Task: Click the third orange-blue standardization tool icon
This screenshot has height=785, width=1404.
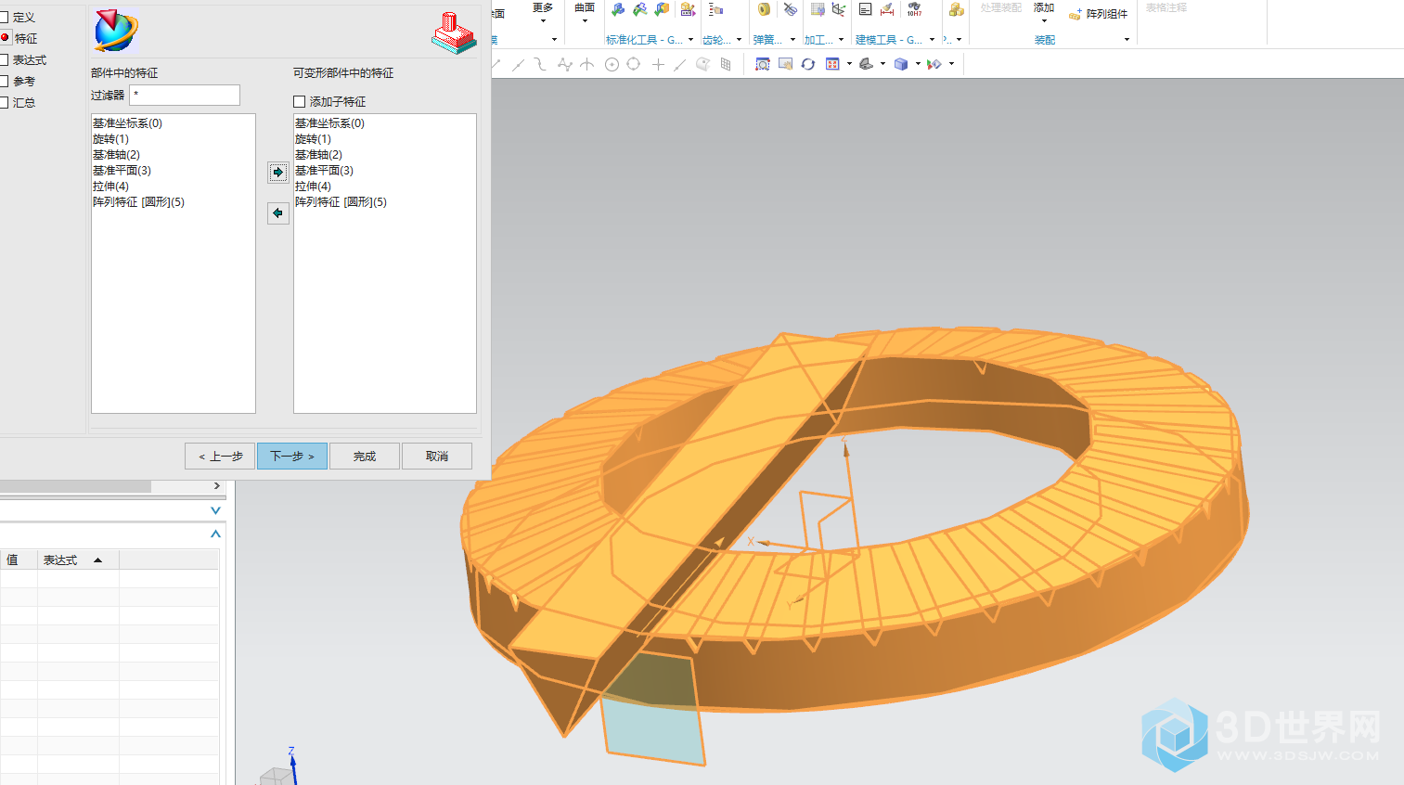Action: pos(662,9)
